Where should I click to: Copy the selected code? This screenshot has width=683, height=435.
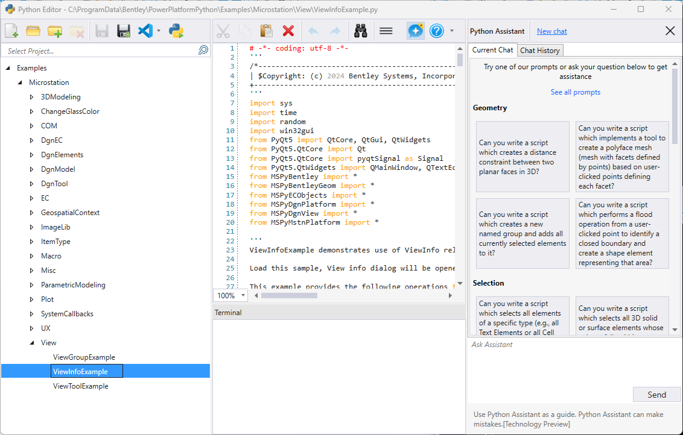click(x=245, y=31)
